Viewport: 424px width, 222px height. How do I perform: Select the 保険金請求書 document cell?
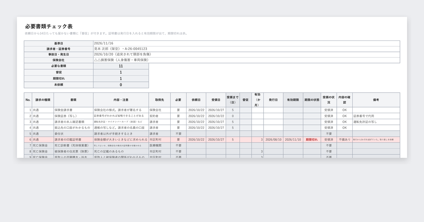click(x=73, y=110)
